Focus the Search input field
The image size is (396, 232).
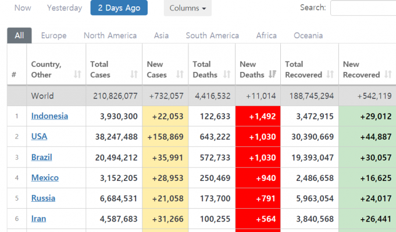pyautogui.click(x=363, y=8)
